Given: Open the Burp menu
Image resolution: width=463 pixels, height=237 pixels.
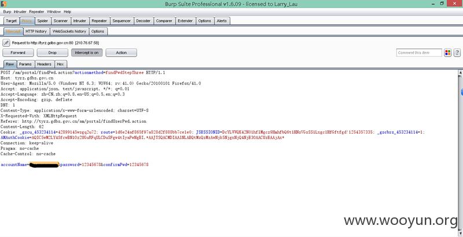Looking at the screenshot, I should click(7, 12).
